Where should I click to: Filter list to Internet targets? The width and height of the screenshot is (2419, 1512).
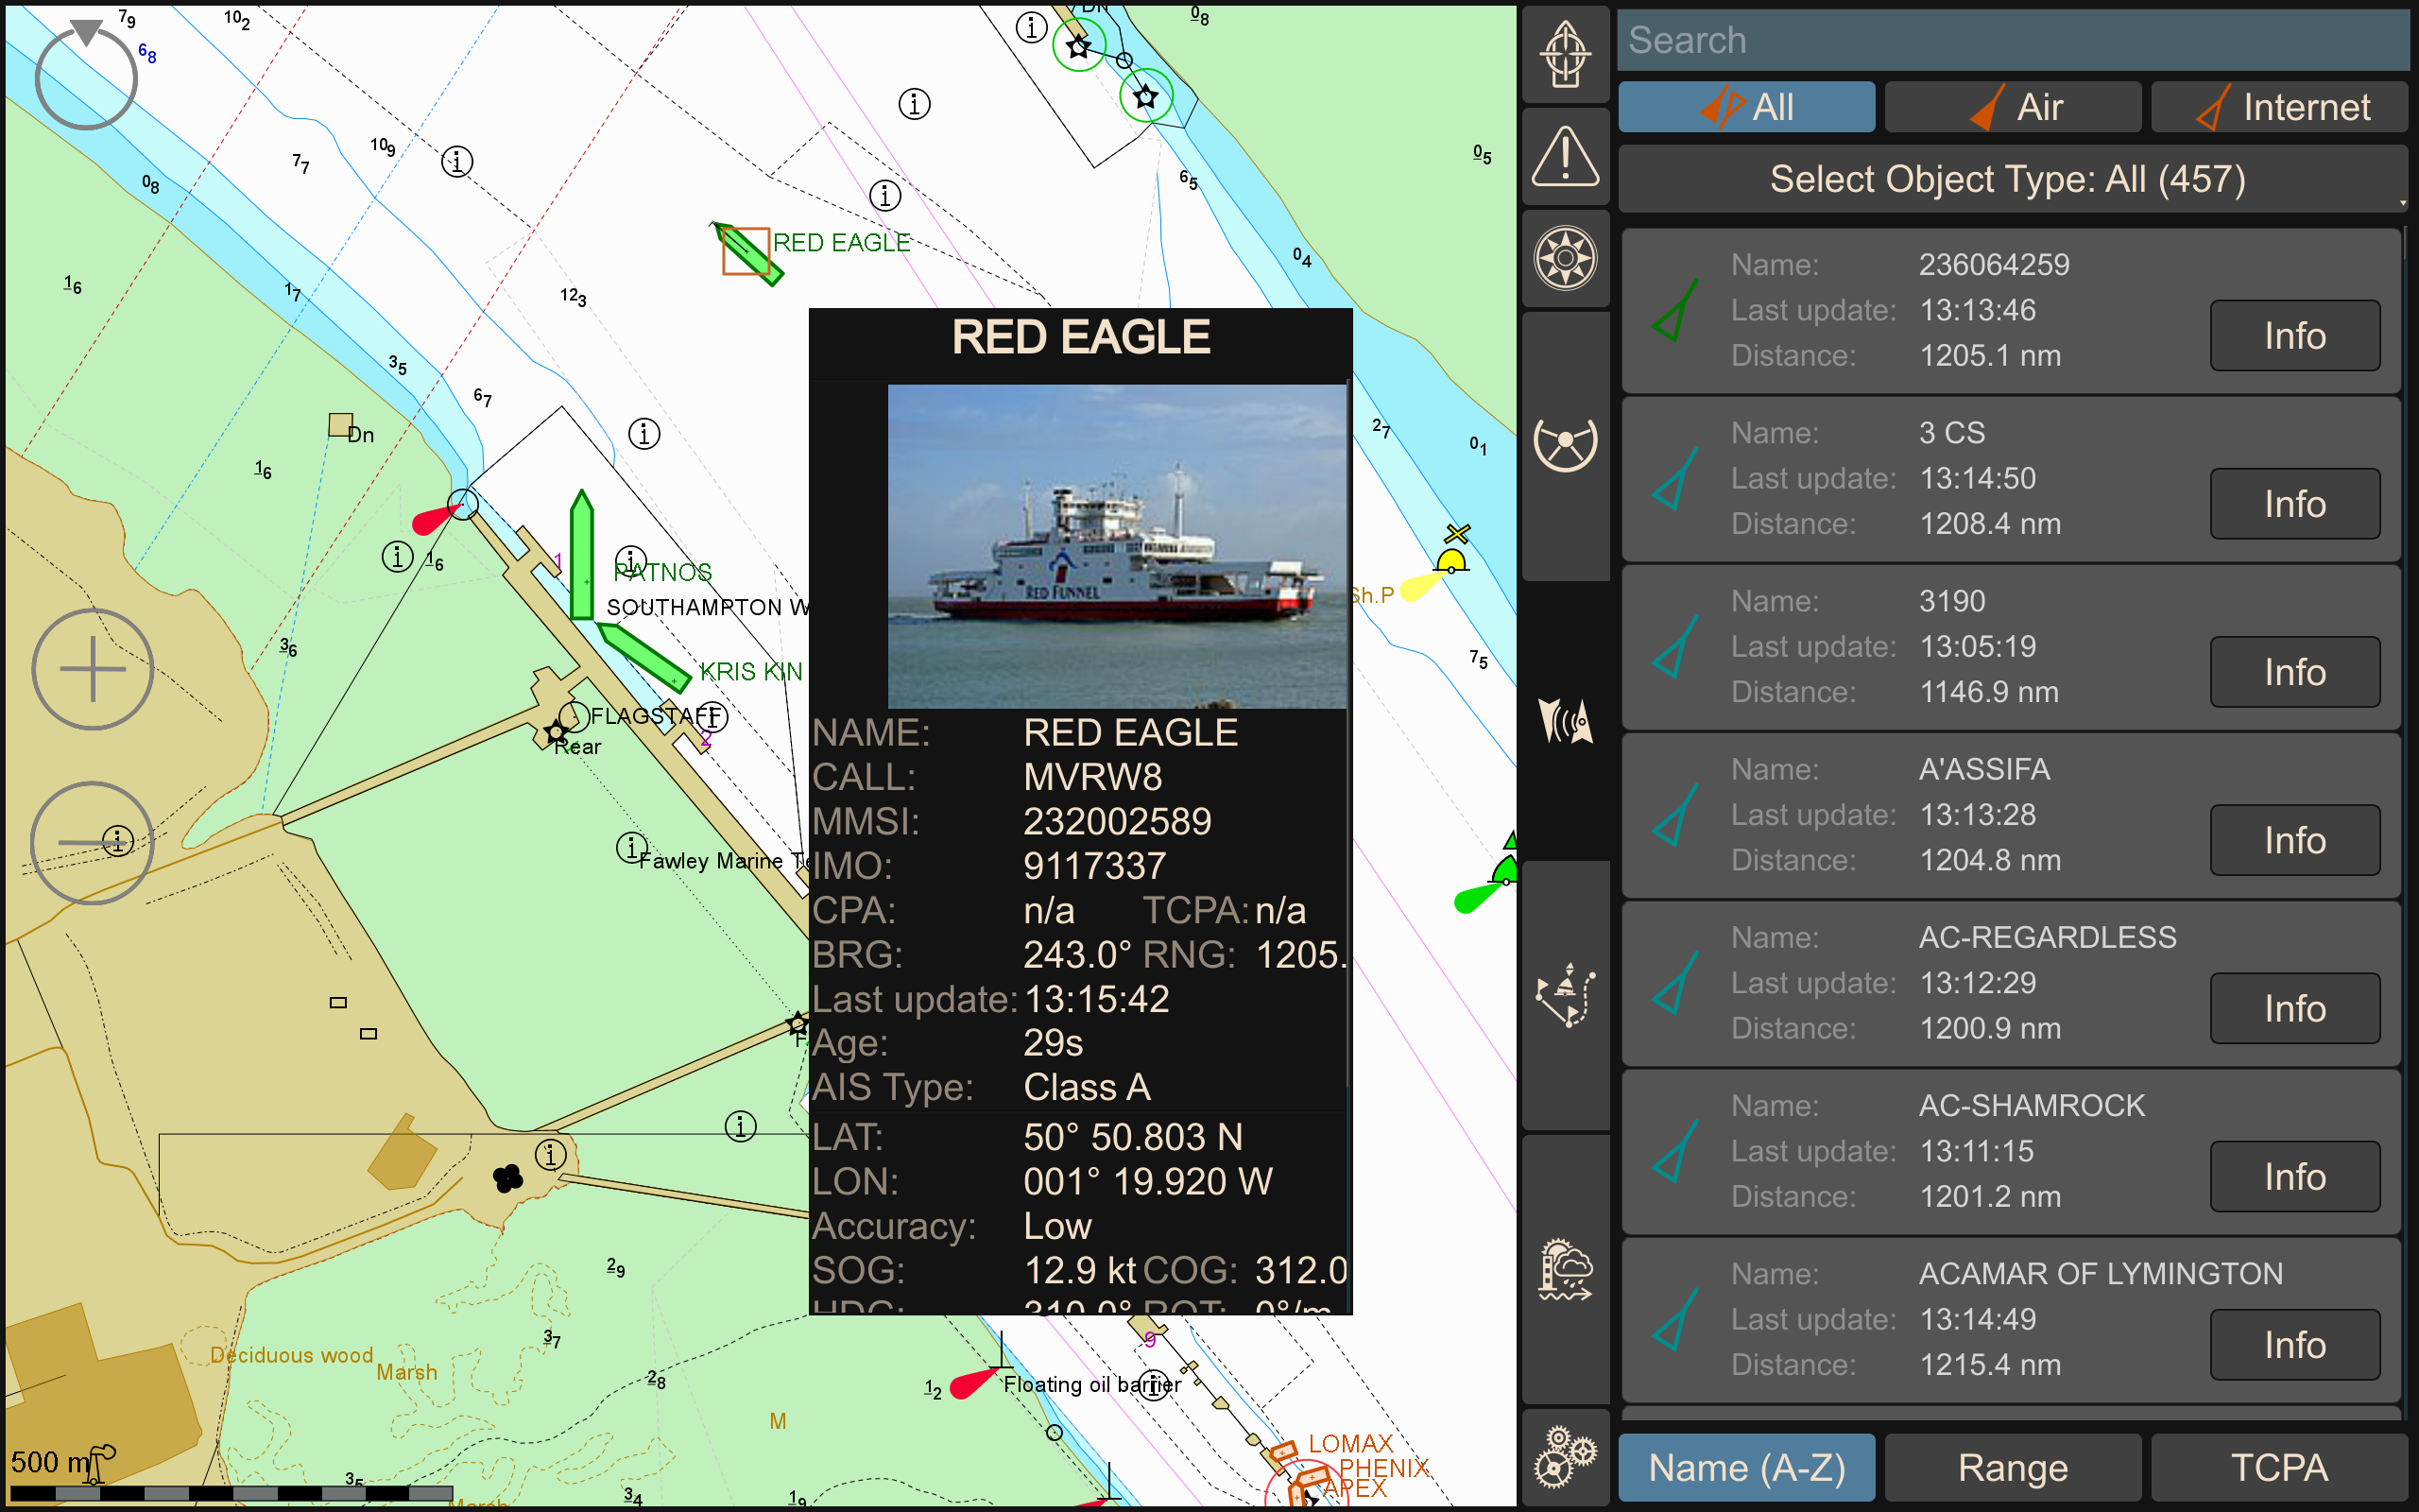pyautogui.click(x=2279, y=107)
